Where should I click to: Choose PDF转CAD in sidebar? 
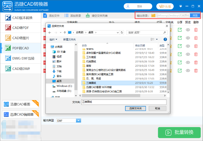pyautogui.click(x=21, y=48)
